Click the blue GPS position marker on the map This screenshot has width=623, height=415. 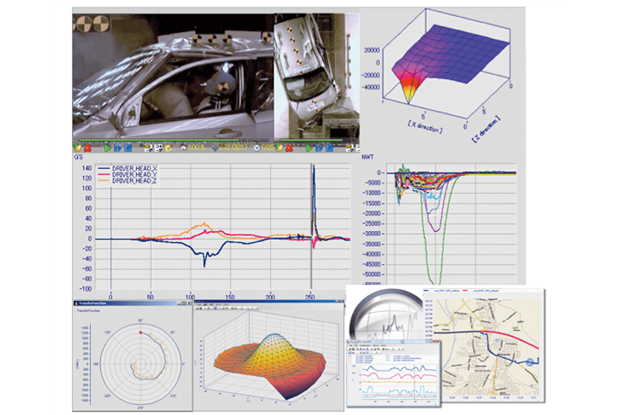point(531,361)
